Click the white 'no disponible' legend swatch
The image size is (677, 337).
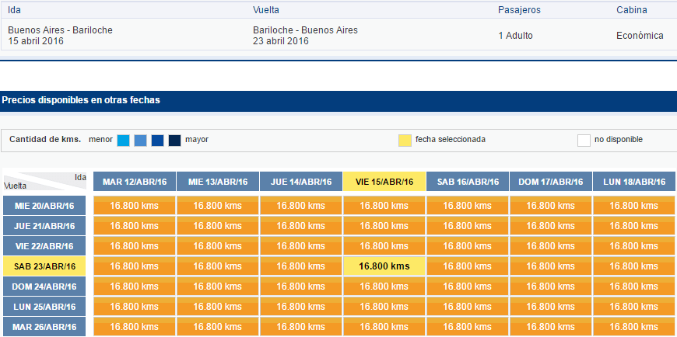click(x=584, y=141)
